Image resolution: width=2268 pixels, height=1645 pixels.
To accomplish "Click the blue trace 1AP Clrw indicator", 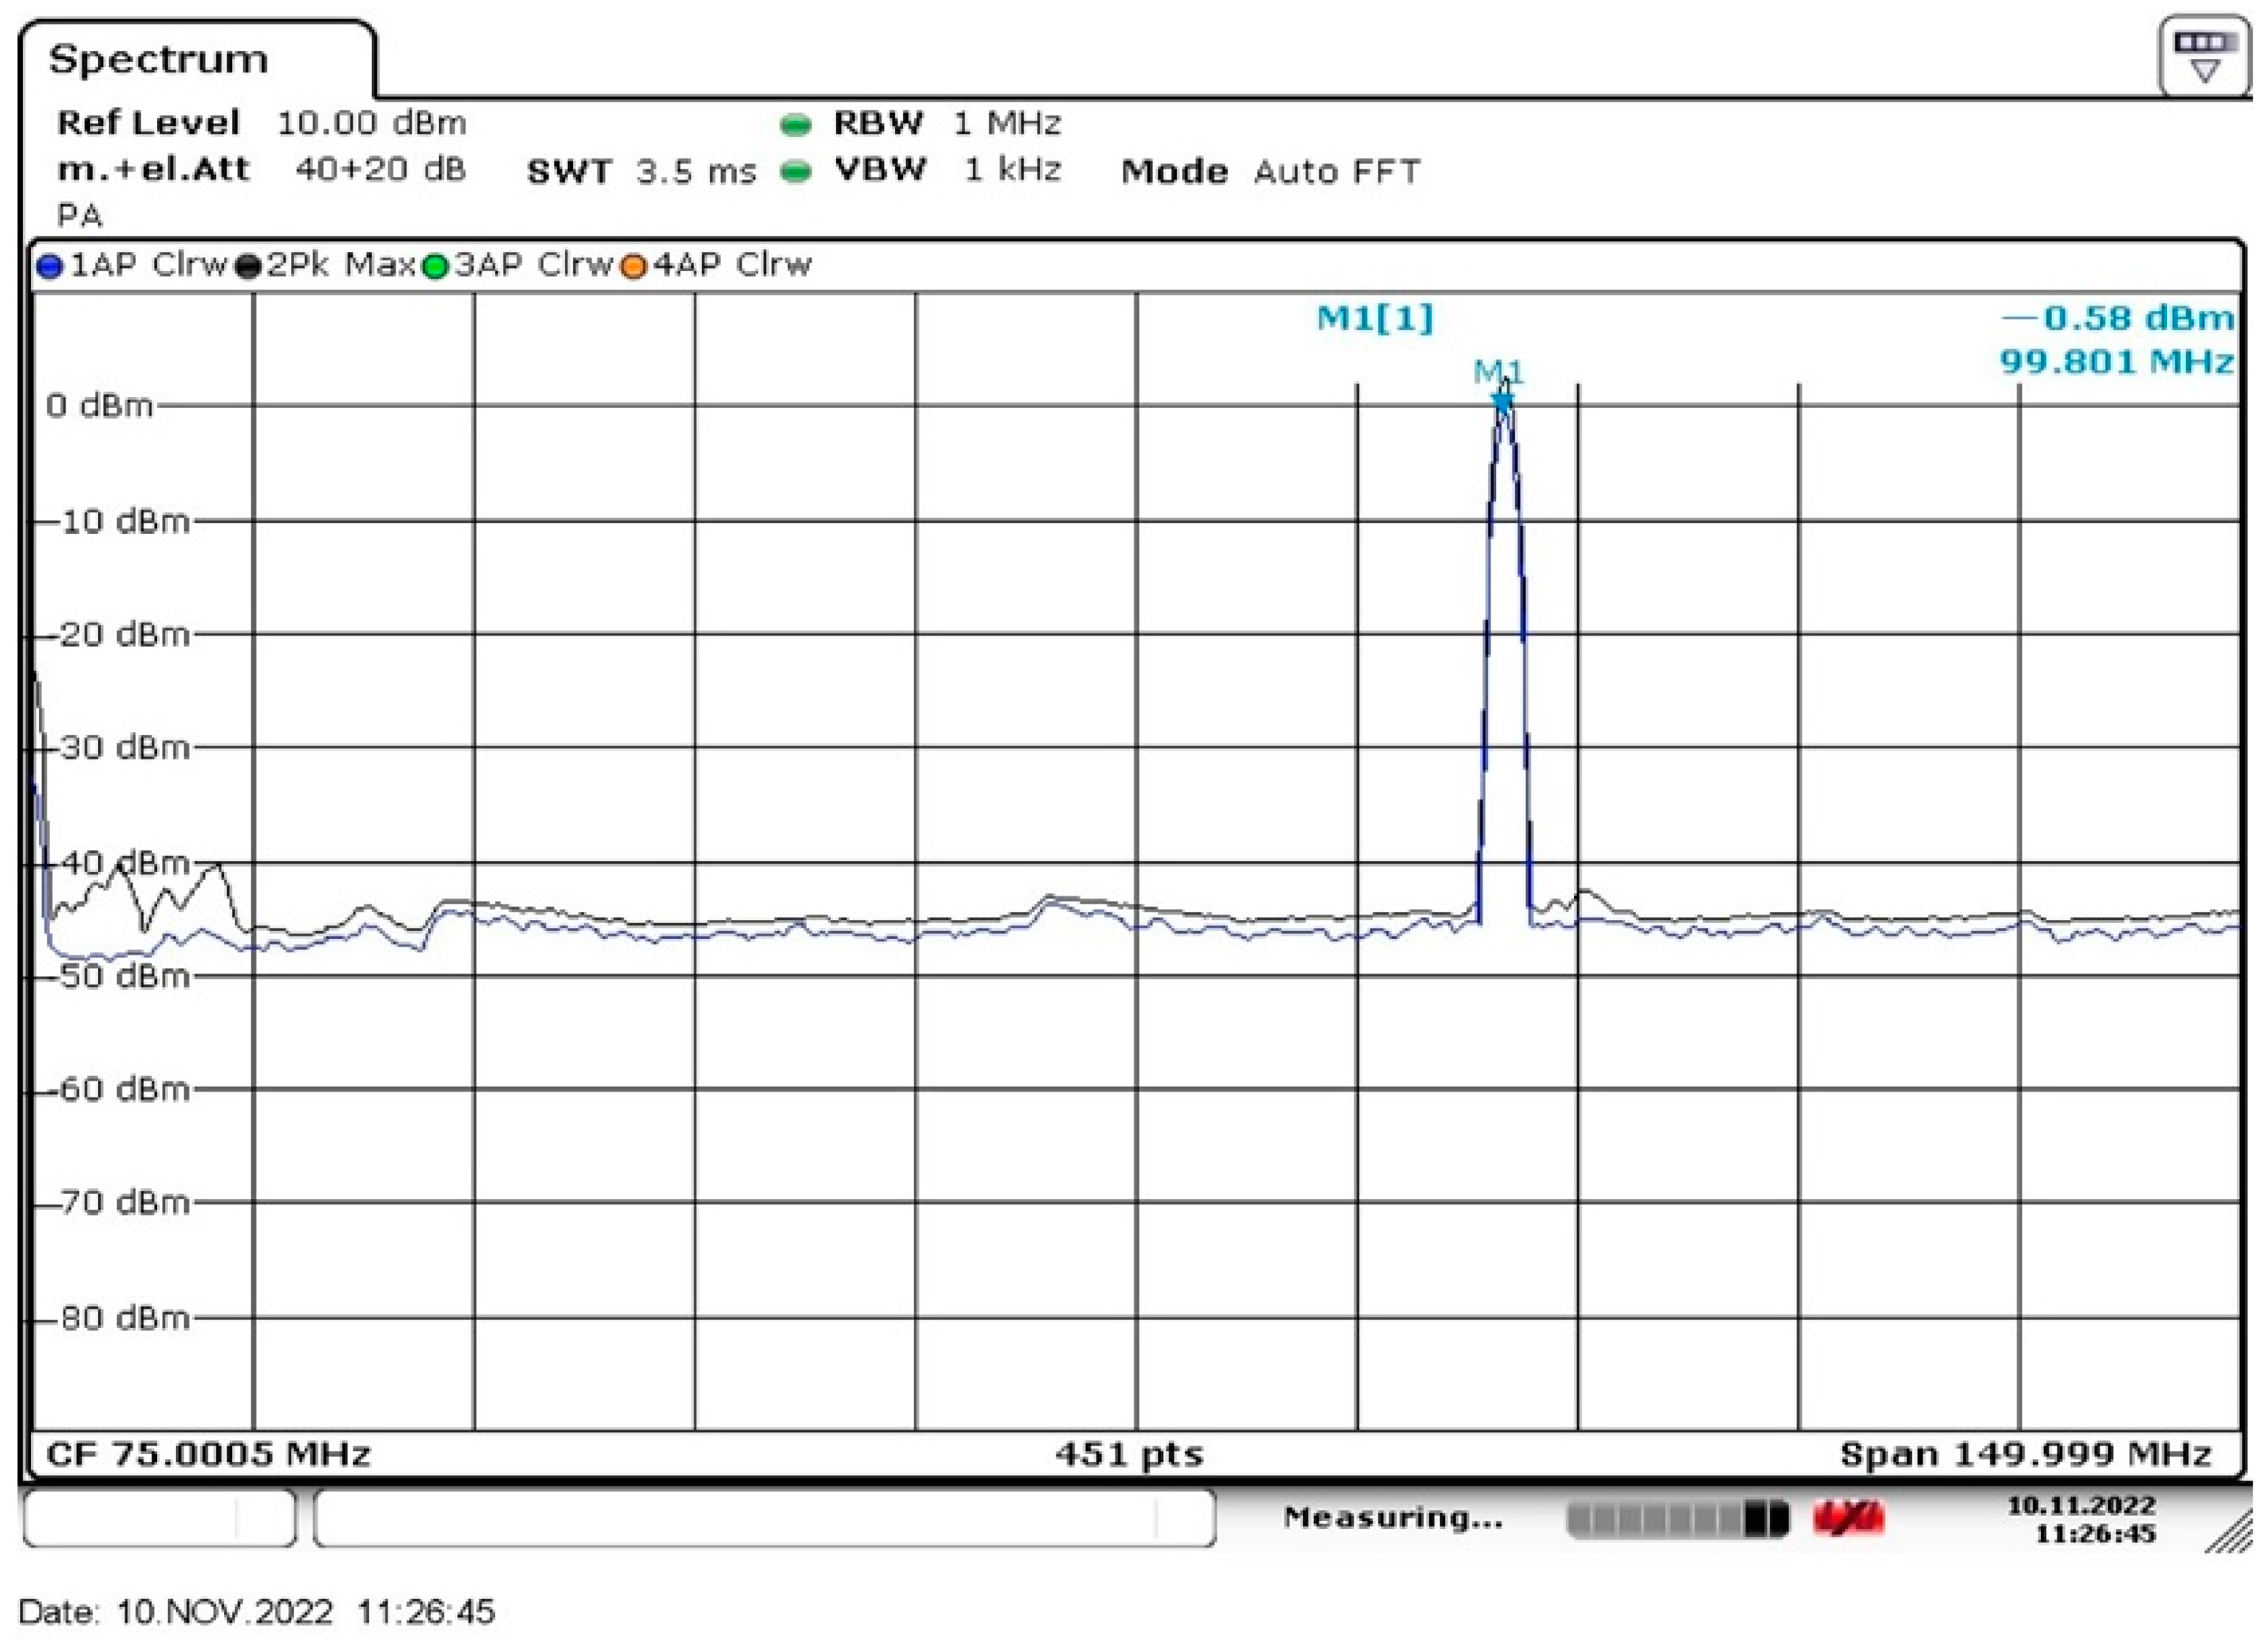I will tap(50, 267).
